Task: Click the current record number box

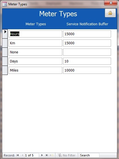Action: (x=32, y=155)
